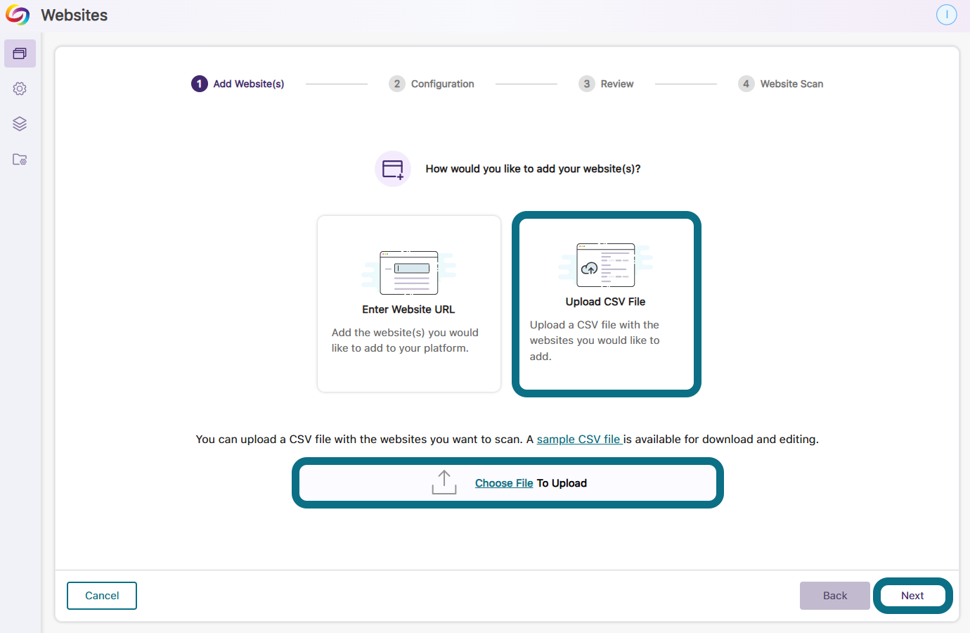Click the Choose File link
This screenshot has height=633, width=970.
click(504, 483)
